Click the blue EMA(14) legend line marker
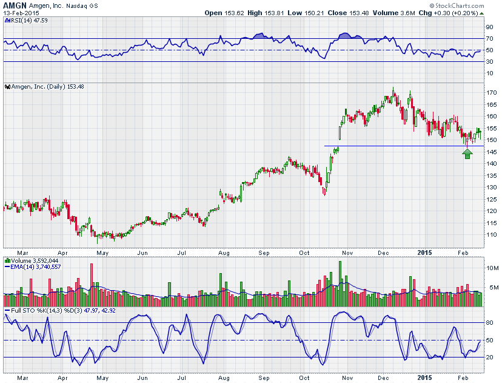The width and height of the screenshot is (502, 383). click(x=7, y=267)
